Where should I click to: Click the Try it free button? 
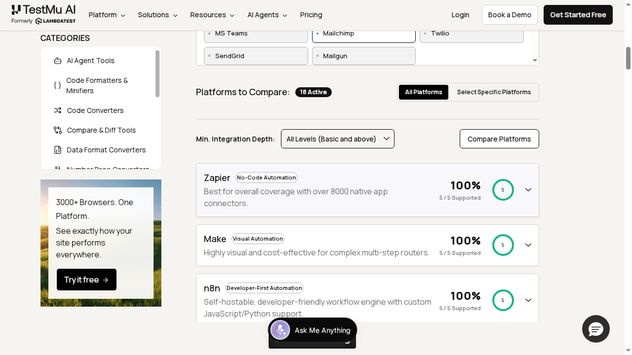pos(86,280)
